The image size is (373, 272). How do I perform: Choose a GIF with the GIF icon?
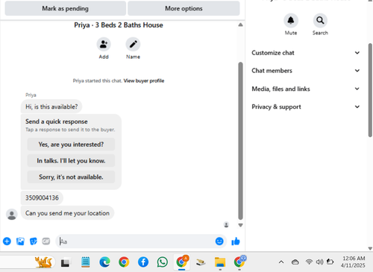tap(46, 241)
